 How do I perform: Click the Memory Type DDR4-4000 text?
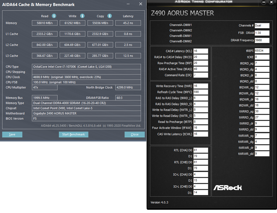pyautogui.click(x=70, y=103)
